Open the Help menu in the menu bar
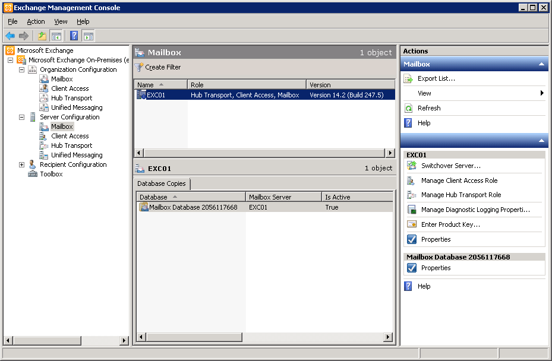Viewport: 552px width, 361px height. tap(83, 21)
